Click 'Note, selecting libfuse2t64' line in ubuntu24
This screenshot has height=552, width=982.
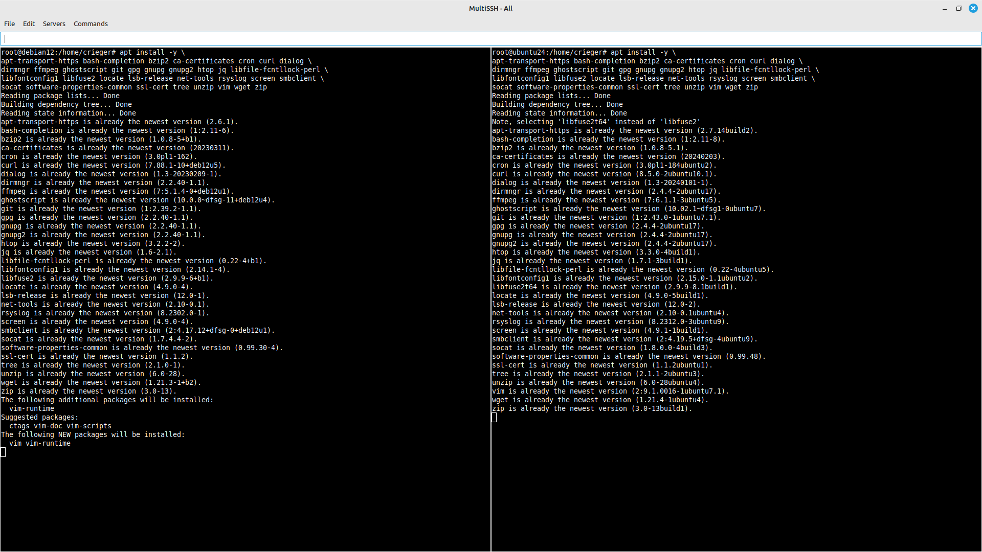(596, 122)
